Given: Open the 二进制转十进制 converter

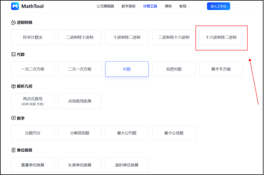Looking at the screenshot, I should click(80, 37).
